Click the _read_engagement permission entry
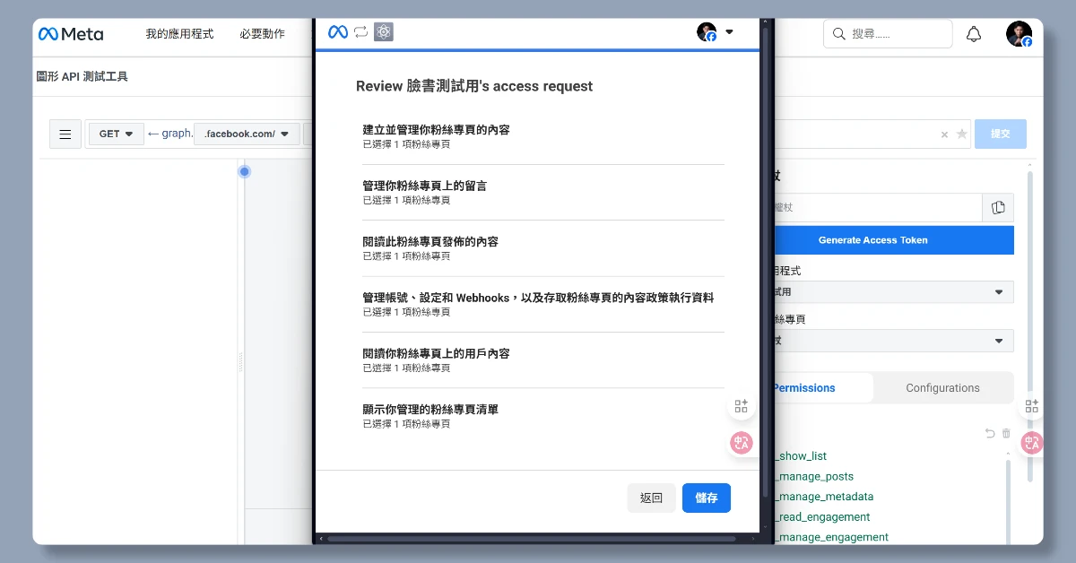1076x563 pixels. [821, 517]
